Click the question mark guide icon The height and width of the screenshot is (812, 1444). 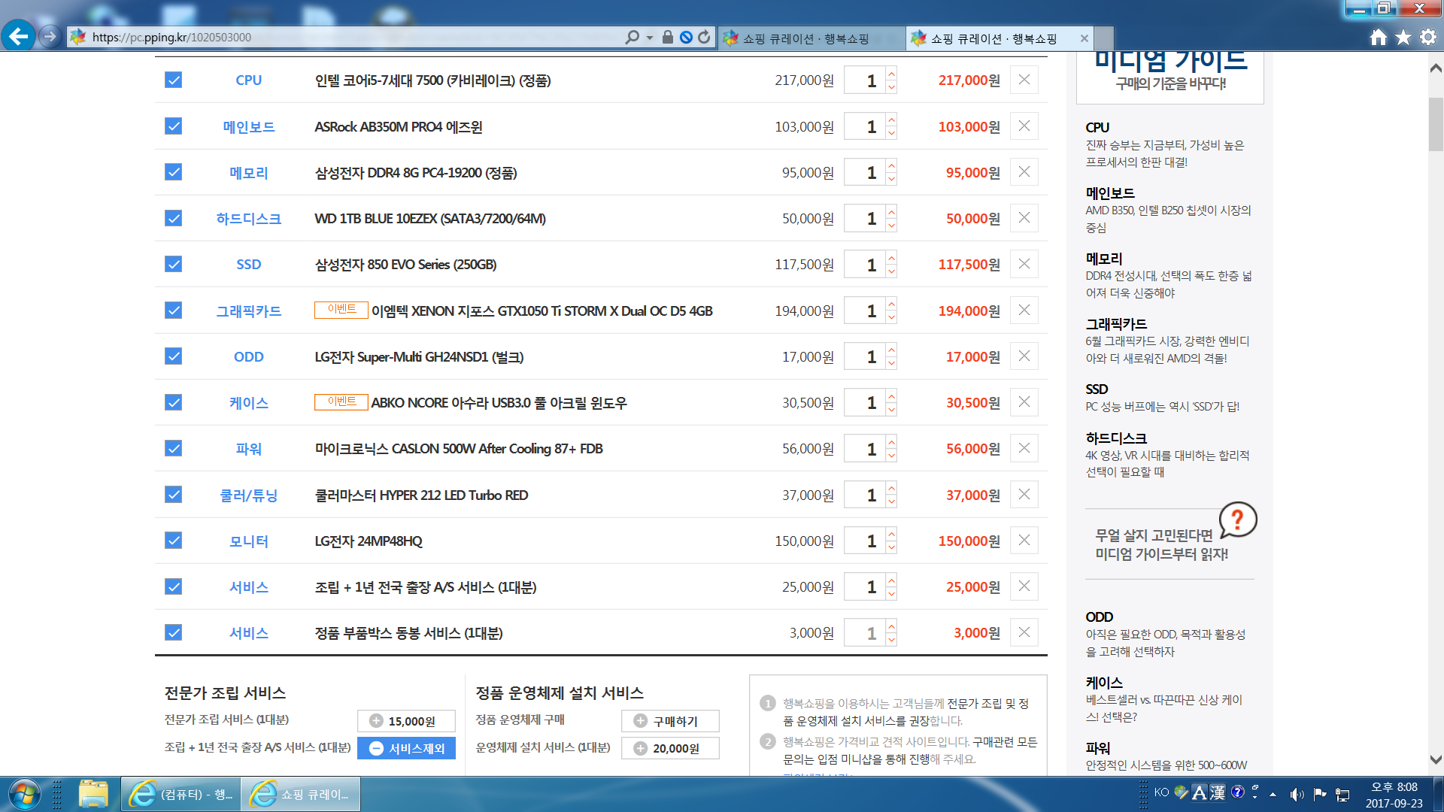tap(1237, 520)
